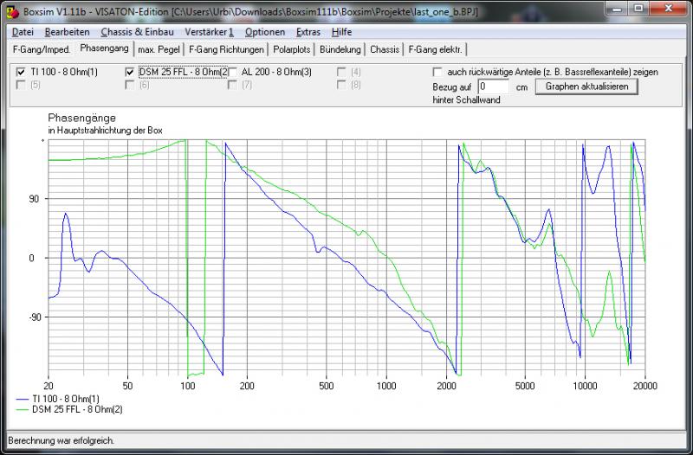
Task: Click the Graphen aktualisieren button
Action: click(x=586, y=87)
